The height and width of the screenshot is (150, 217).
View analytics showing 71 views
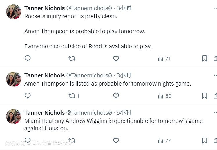[x=164, y=59]
